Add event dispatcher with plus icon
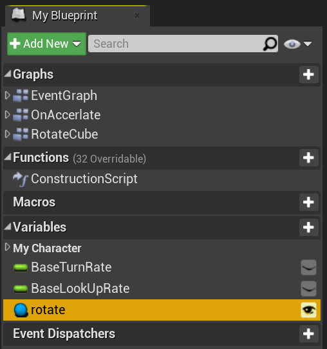The image size is (327, 349). click(308, 334)
